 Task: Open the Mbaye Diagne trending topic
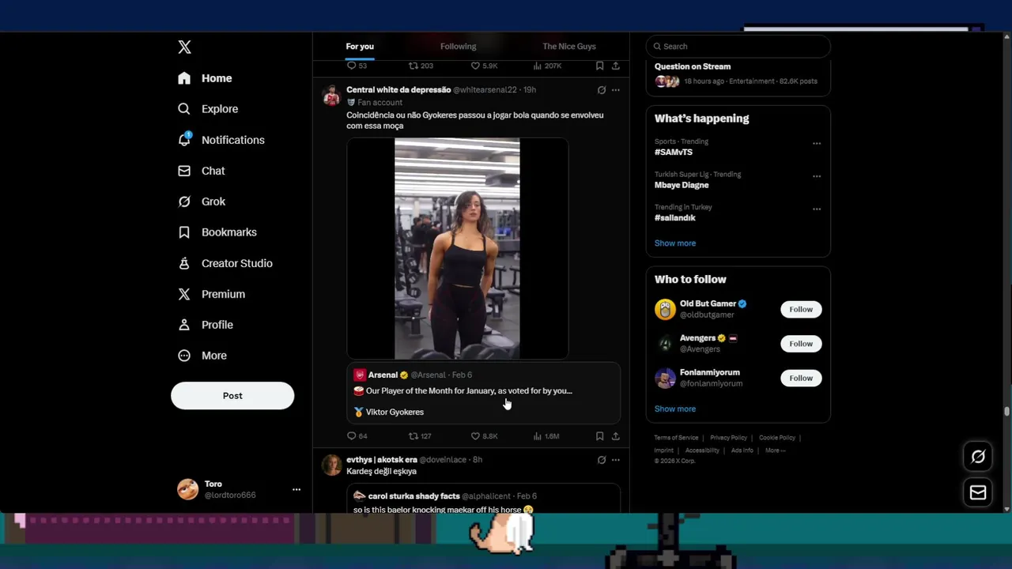(x=682, y=185)
